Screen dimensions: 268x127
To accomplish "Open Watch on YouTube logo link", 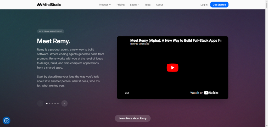I will point(204,93).
